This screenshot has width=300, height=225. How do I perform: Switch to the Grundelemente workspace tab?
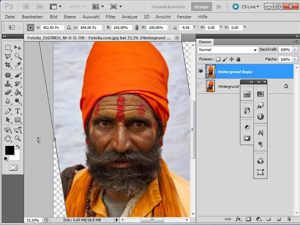[x=168, y=6]
